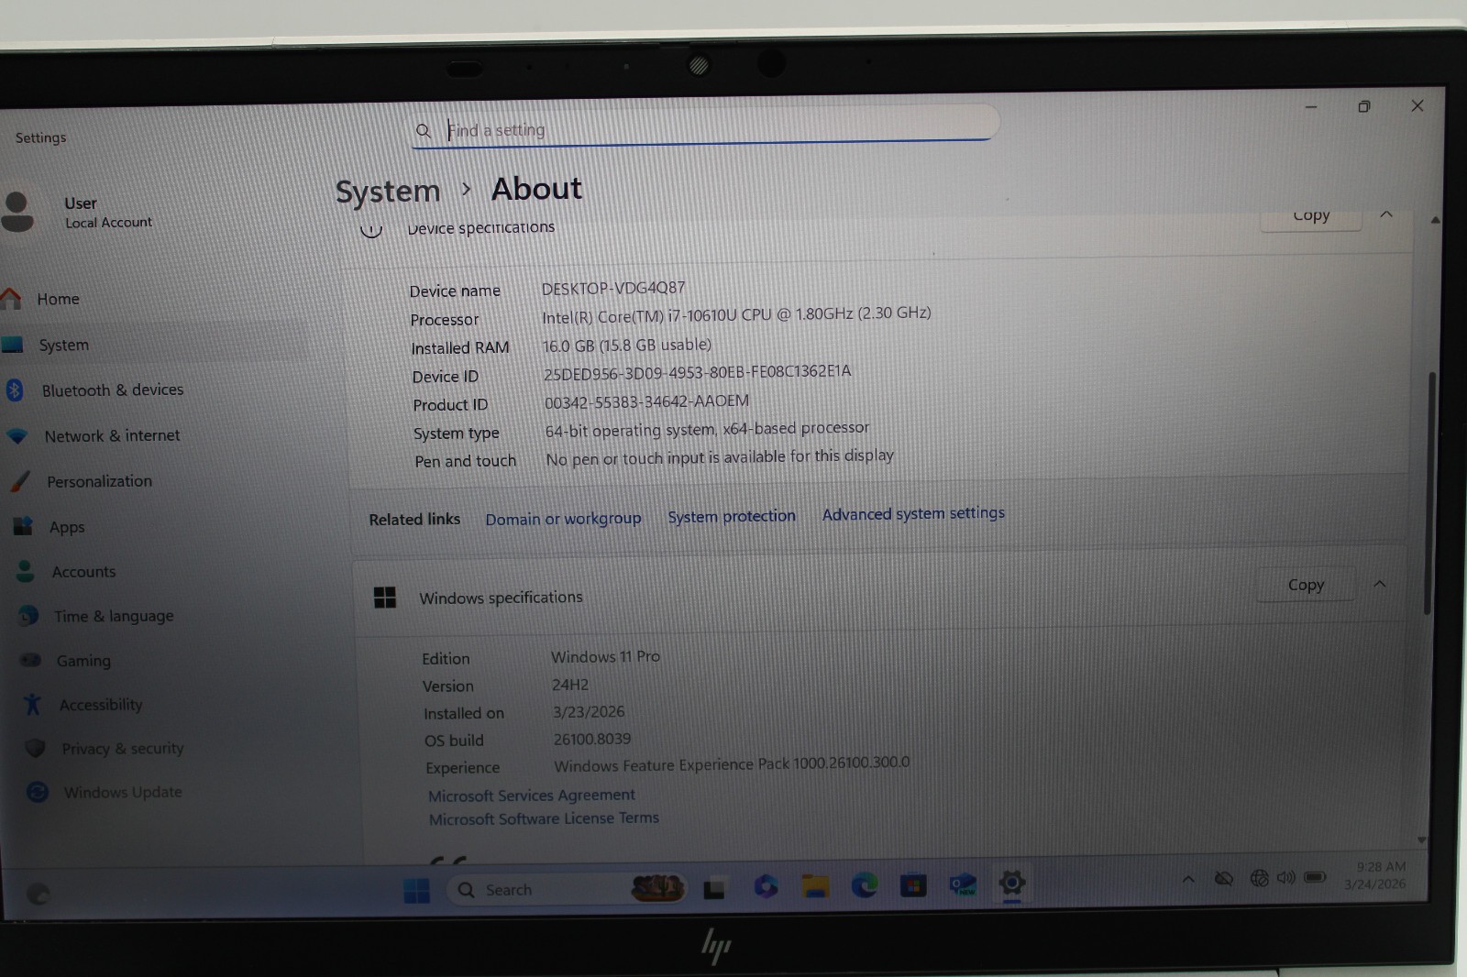Click the User account avatar icon
Viewport: 1467px width, 977px height.
click(x=17, y=212)
